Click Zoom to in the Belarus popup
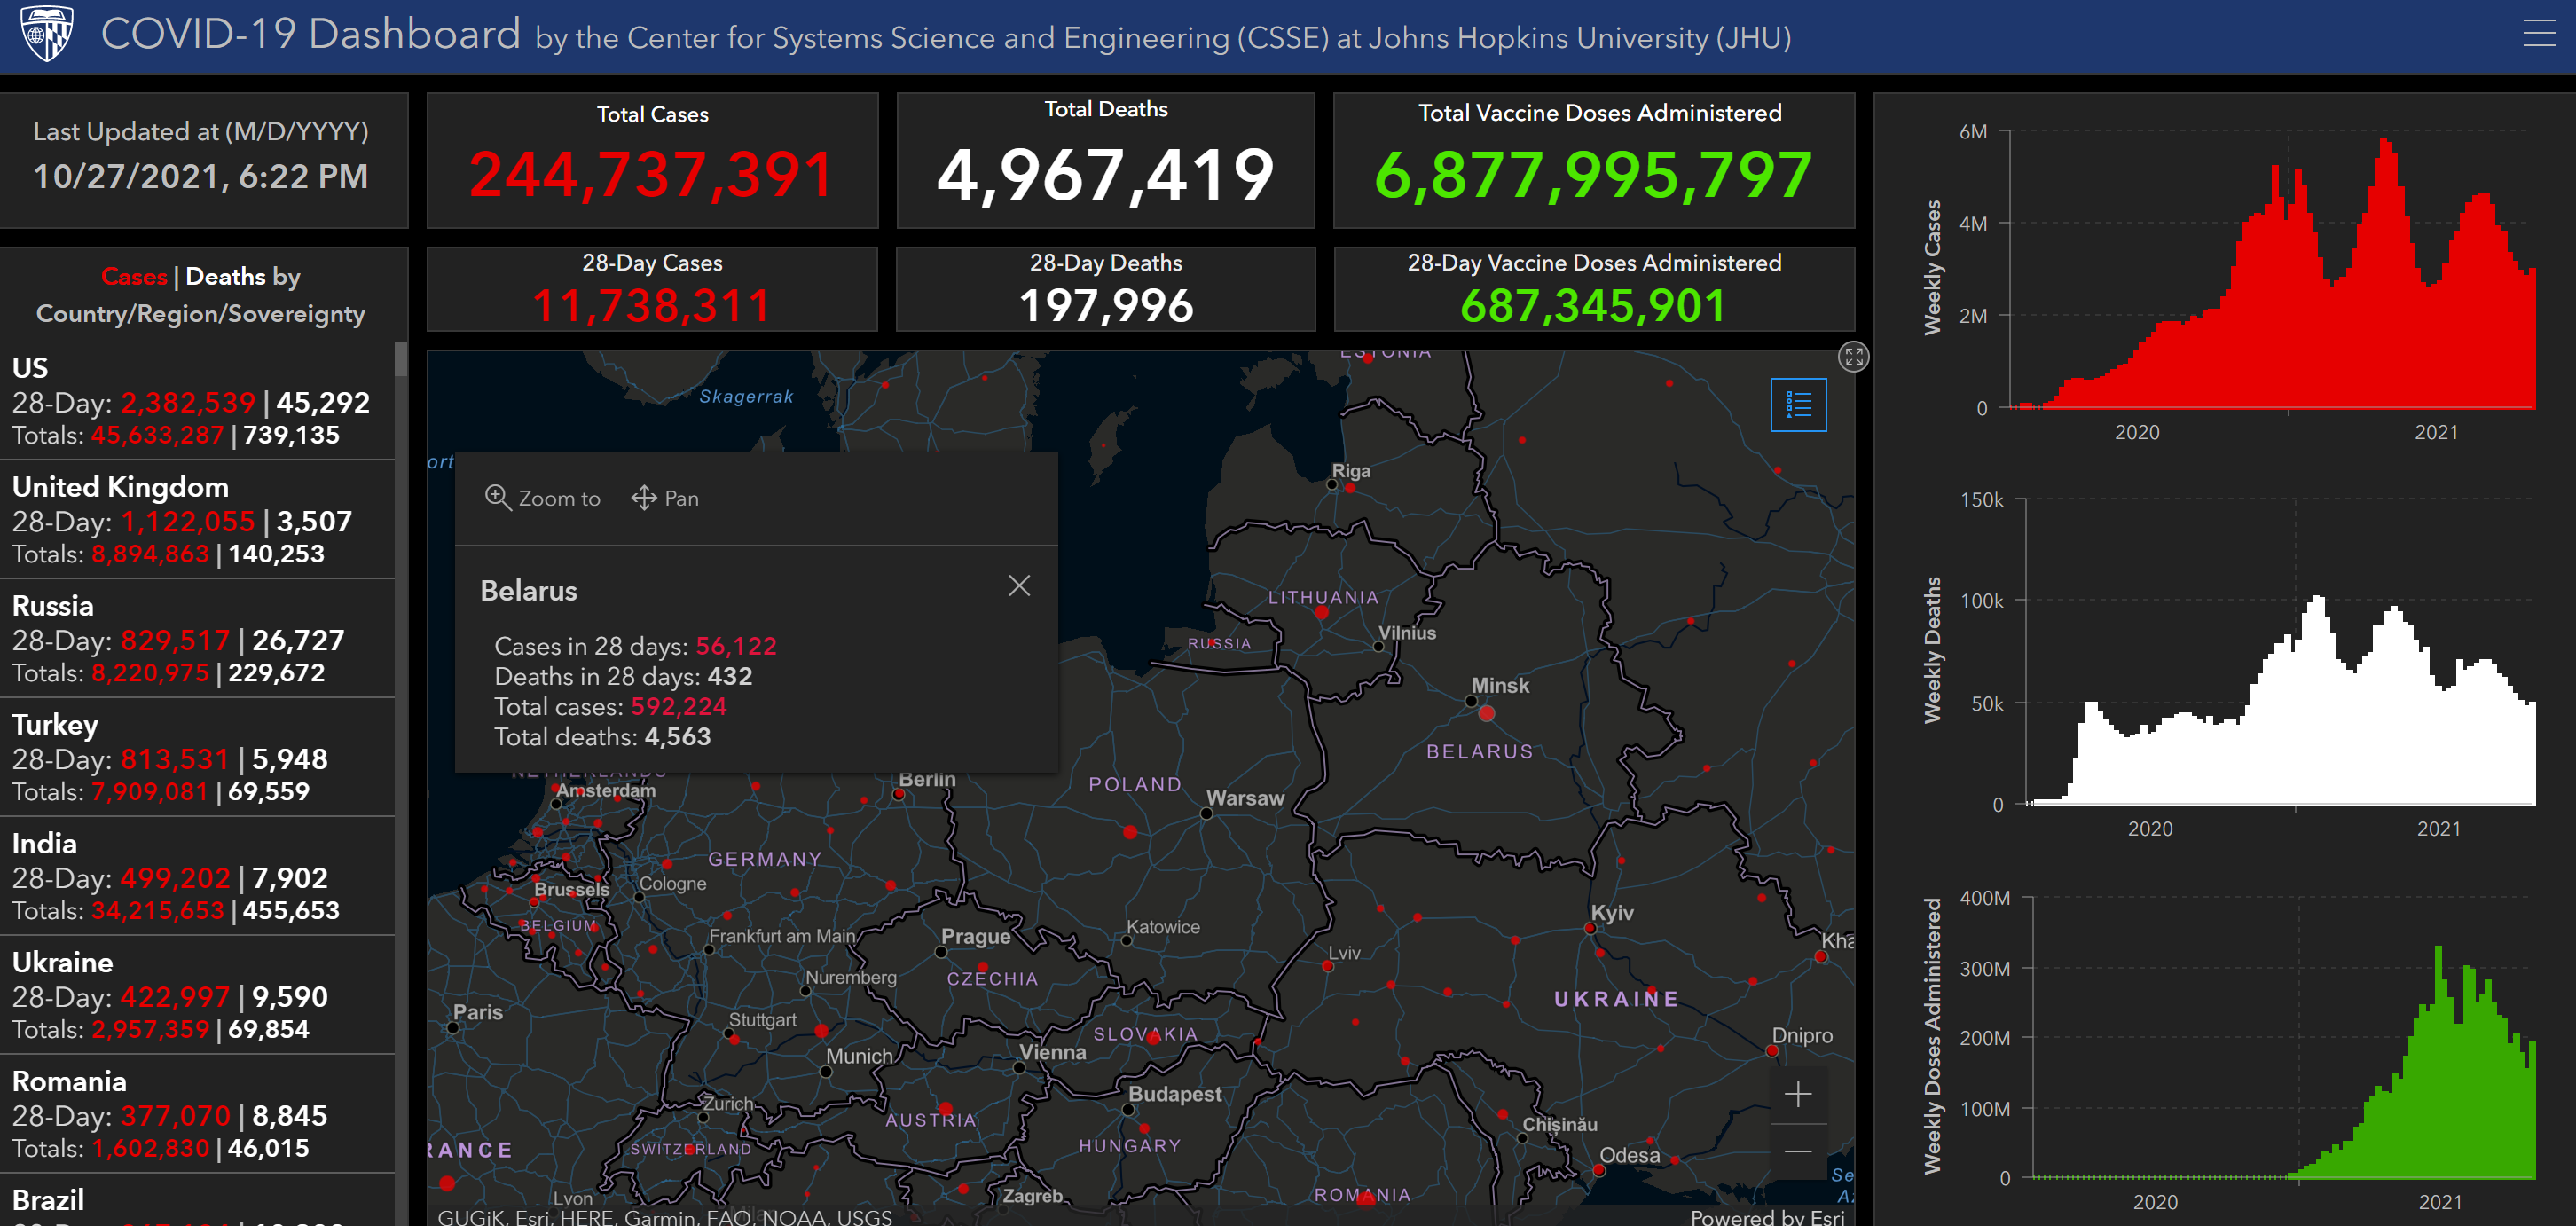 [x=543, y=498]
